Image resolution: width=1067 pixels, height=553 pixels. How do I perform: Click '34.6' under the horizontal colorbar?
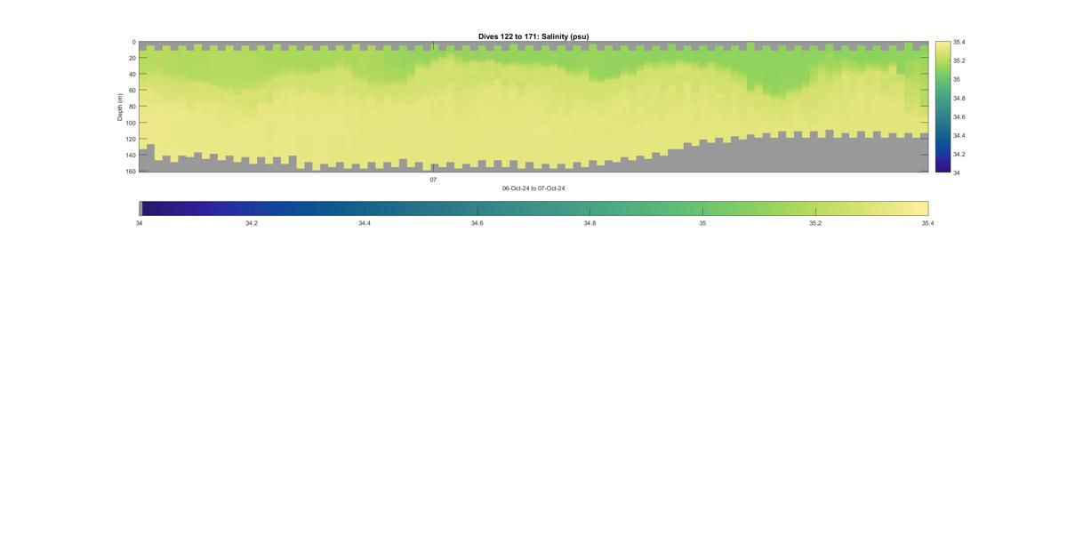click(477, 223)
